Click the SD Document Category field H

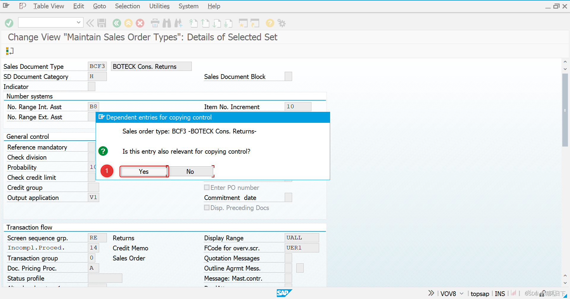97,77
